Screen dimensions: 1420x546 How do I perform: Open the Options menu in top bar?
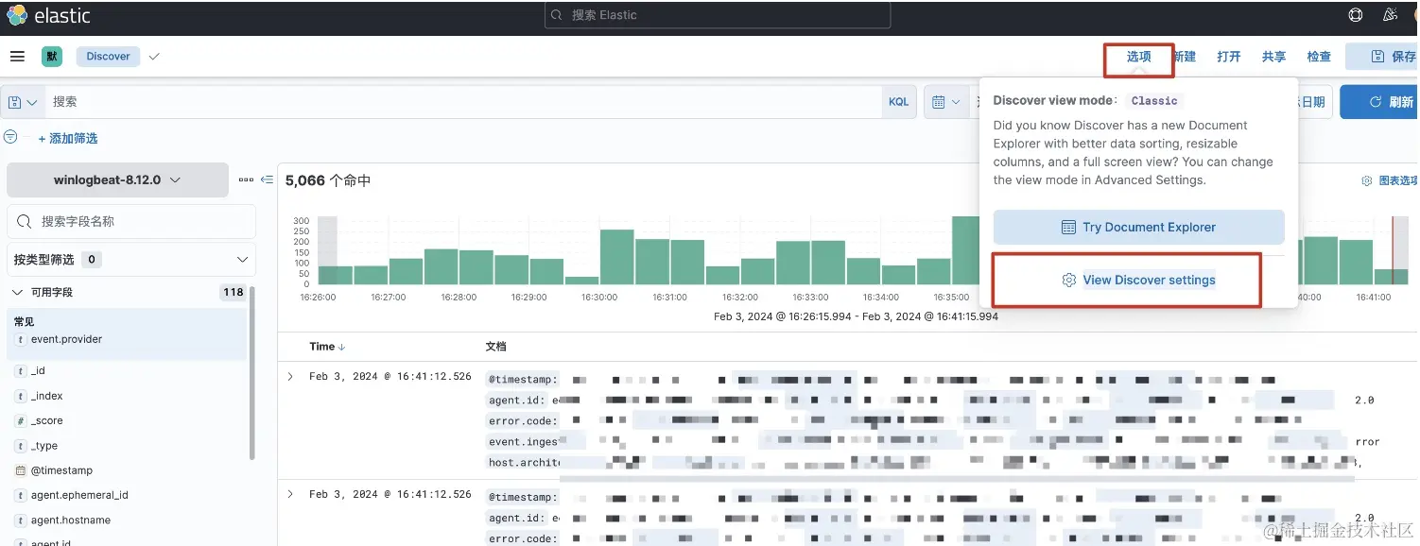(x=1138, y=57)
